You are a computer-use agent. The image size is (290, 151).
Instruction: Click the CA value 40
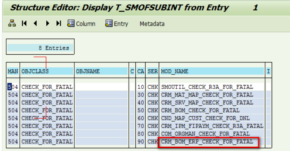(141, 103)
